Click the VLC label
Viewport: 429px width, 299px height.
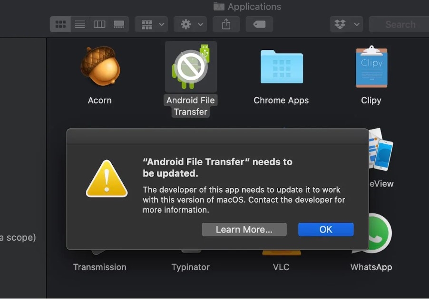pos(281,267)
